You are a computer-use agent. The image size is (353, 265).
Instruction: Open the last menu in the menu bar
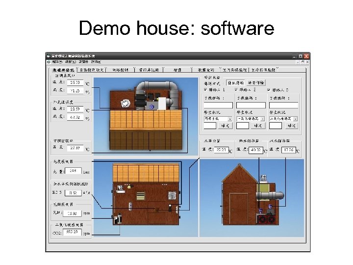pos(96,62)
